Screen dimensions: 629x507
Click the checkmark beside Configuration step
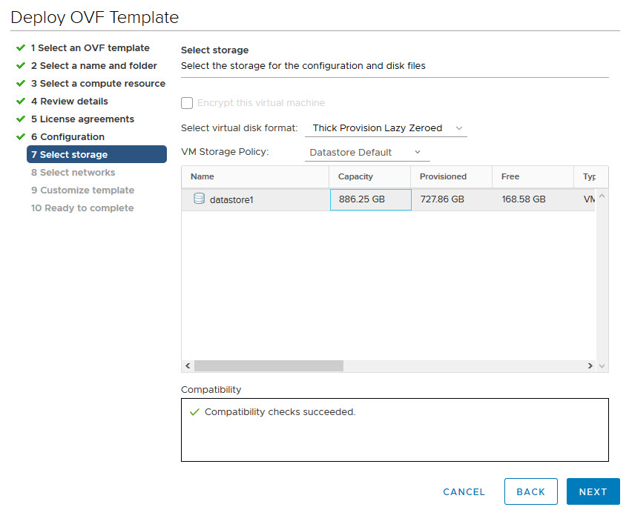(21, 136)
